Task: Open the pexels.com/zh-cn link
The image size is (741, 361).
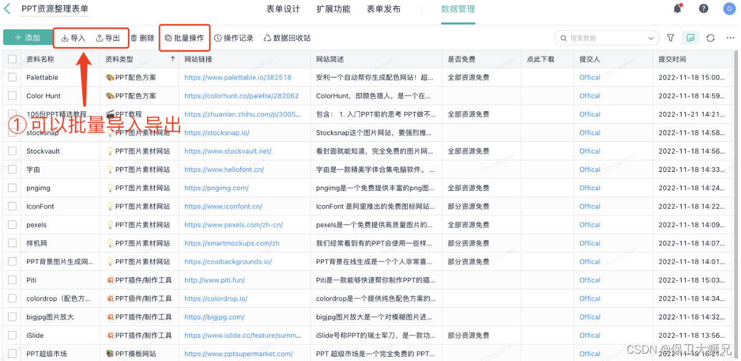Action: coord(233,225)
